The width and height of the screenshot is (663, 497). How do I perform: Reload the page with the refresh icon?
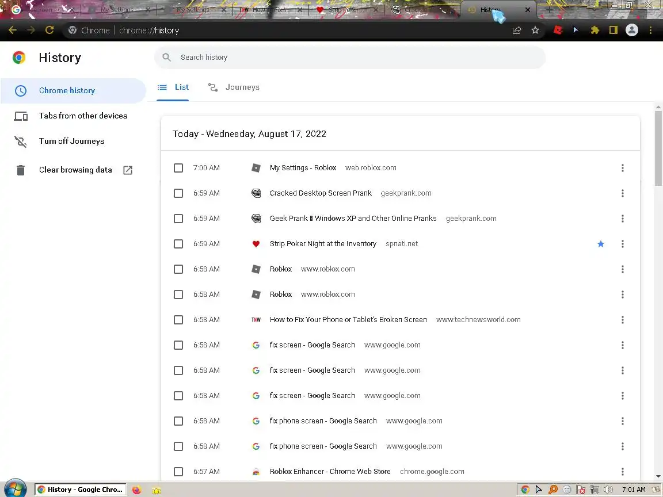[x=49, y=30]
